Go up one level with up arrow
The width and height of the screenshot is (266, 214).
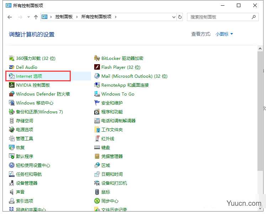coord(36,17)
